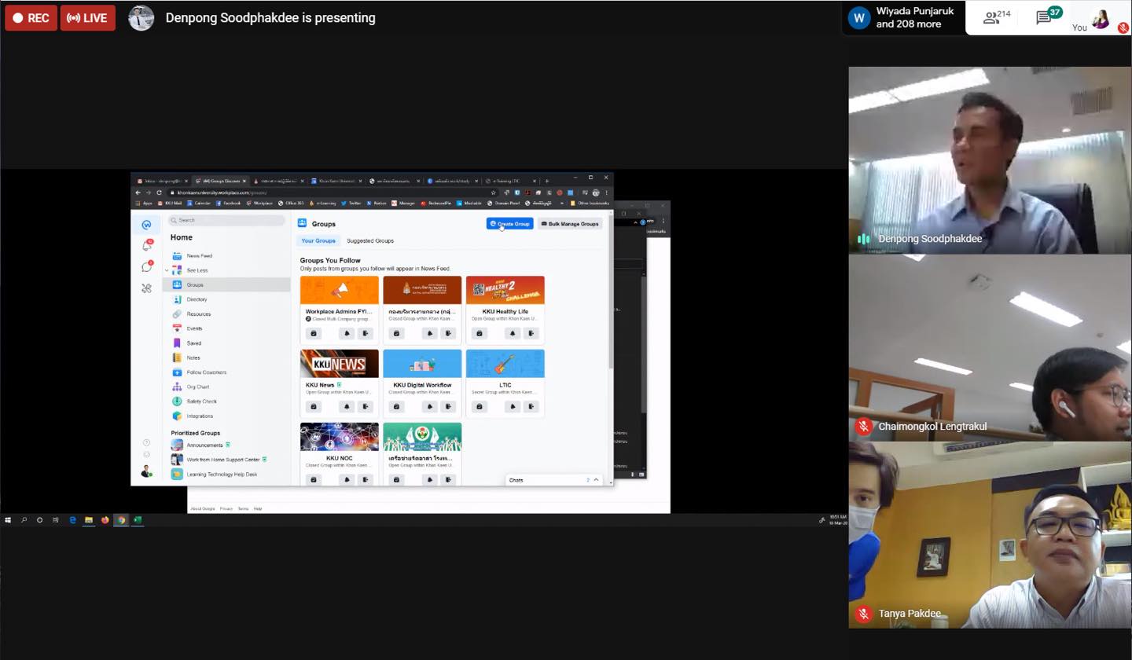The width and height of the screenshot is (1132, 660).
Task: Switch to the Groups Discover browser tab
Action: [221, 181]
